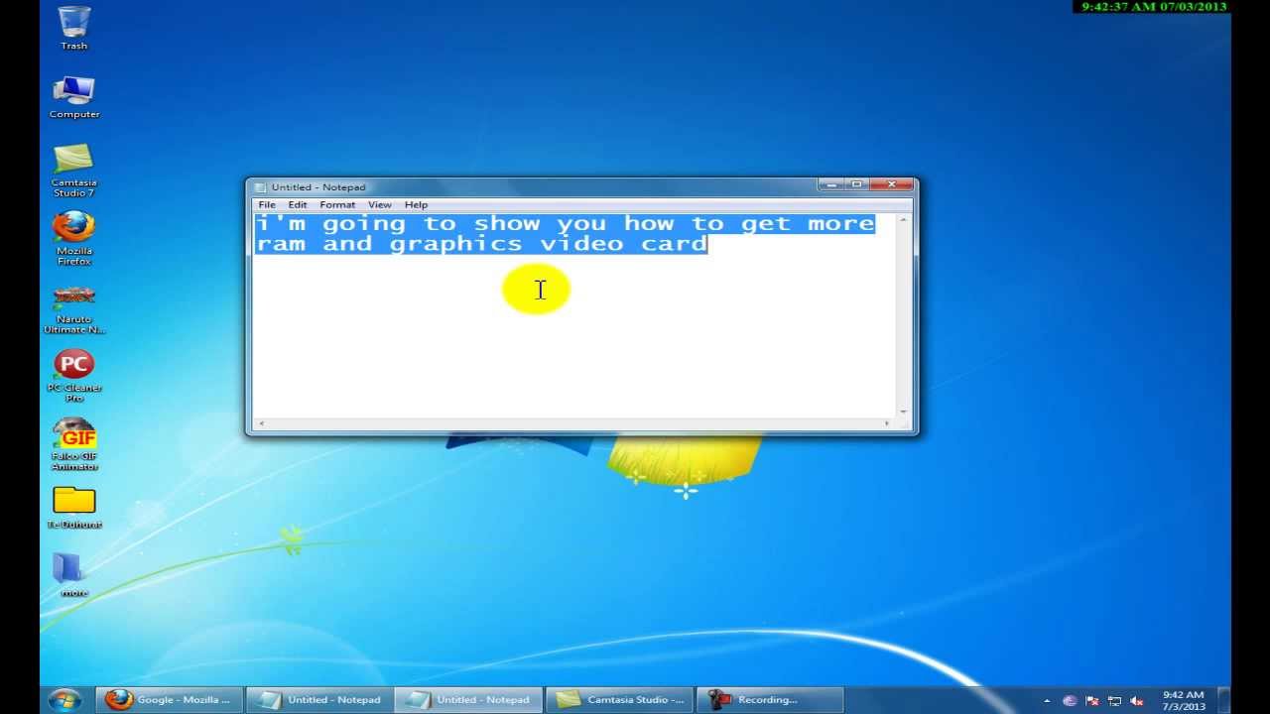1270x714 pixels.
Task: Maximize the Notepad window
Action: (856, 184)
